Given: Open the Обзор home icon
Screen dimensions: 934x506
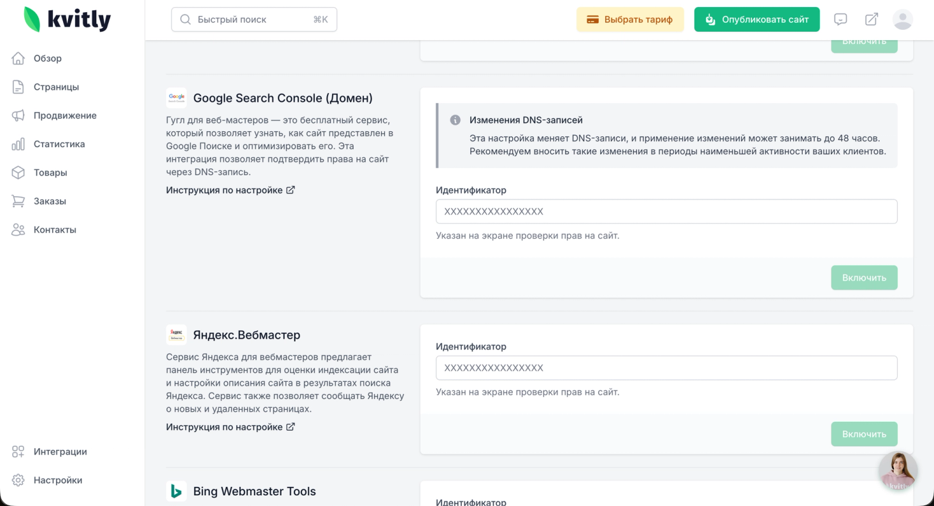Looking at the screenshot, I should pos(18,59).
